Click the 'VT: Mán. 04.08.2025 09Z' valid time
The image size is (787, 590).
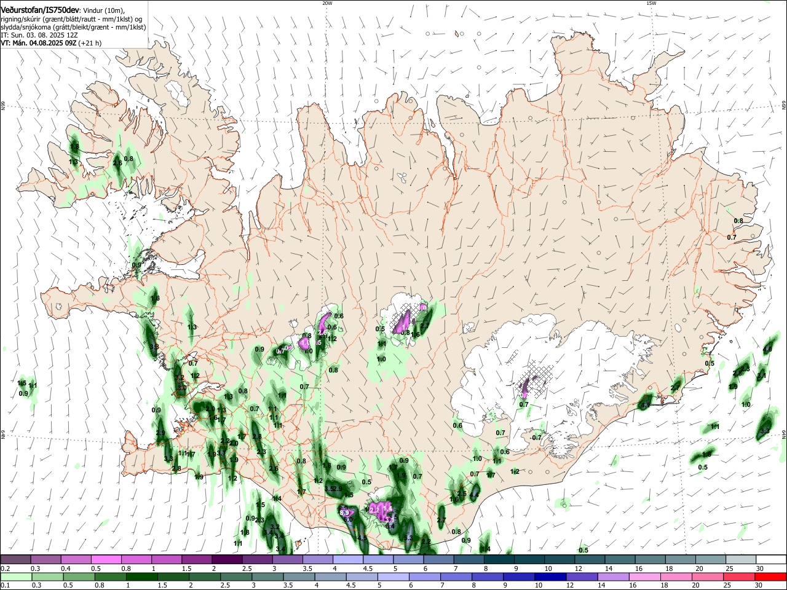click(x=39, y=43)
